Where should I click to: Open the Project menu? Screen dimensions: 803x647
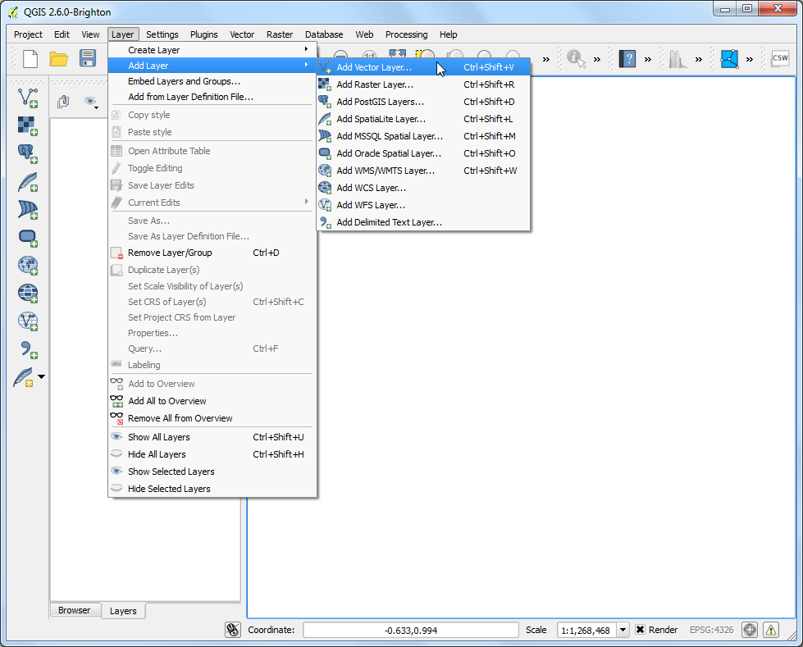tap(28, 34)
